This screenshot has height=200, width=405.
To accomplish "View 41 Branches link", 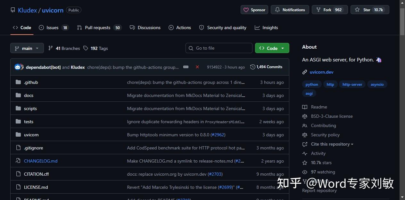I will [64, 48].
